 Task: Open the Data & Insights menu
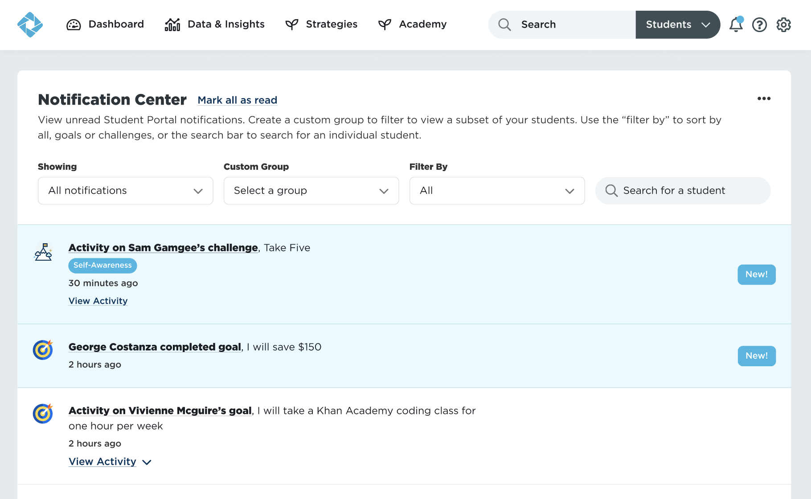pyautogui.click(x=215, y=25)
